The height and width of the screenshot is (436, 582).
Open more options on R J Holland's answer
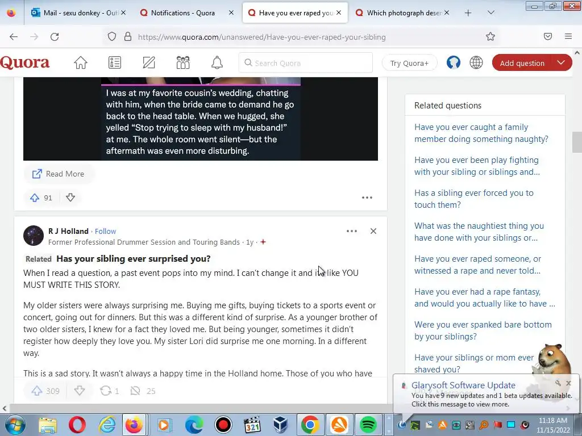point(351,231)
